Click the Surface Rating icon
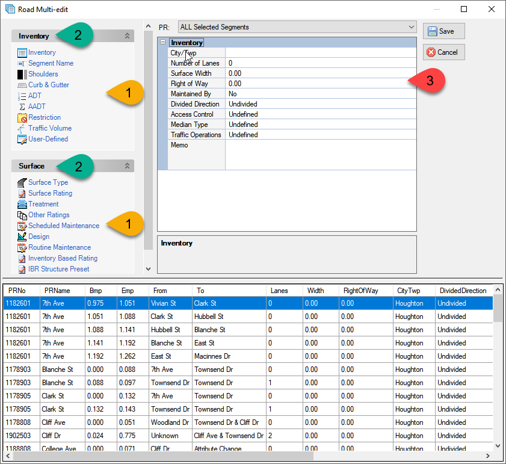 click(x=22, y=193)
